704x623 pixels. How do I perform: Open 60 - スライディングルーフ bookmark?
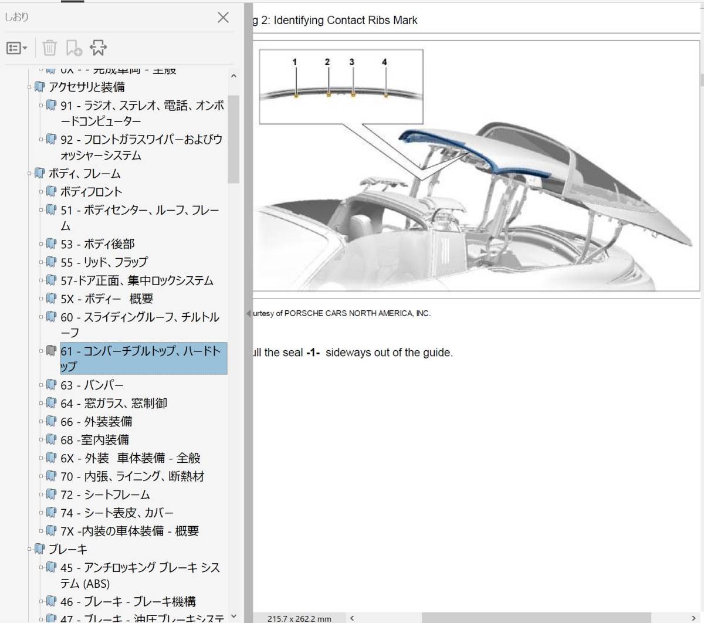click(140, 324)
